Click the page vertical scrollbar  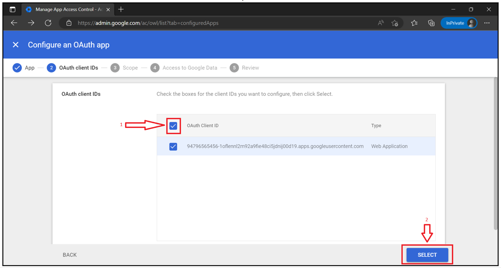pyautogui.click(x=495, y=153)
